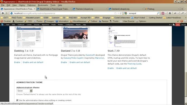This screenshot has width=187, height=105.
Task: Open the Resize developer toolbar menu
Action: 104,21
